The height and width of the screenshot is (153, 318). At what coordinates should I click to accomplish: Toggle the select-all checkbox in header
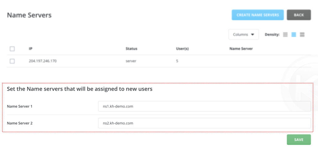12,49
